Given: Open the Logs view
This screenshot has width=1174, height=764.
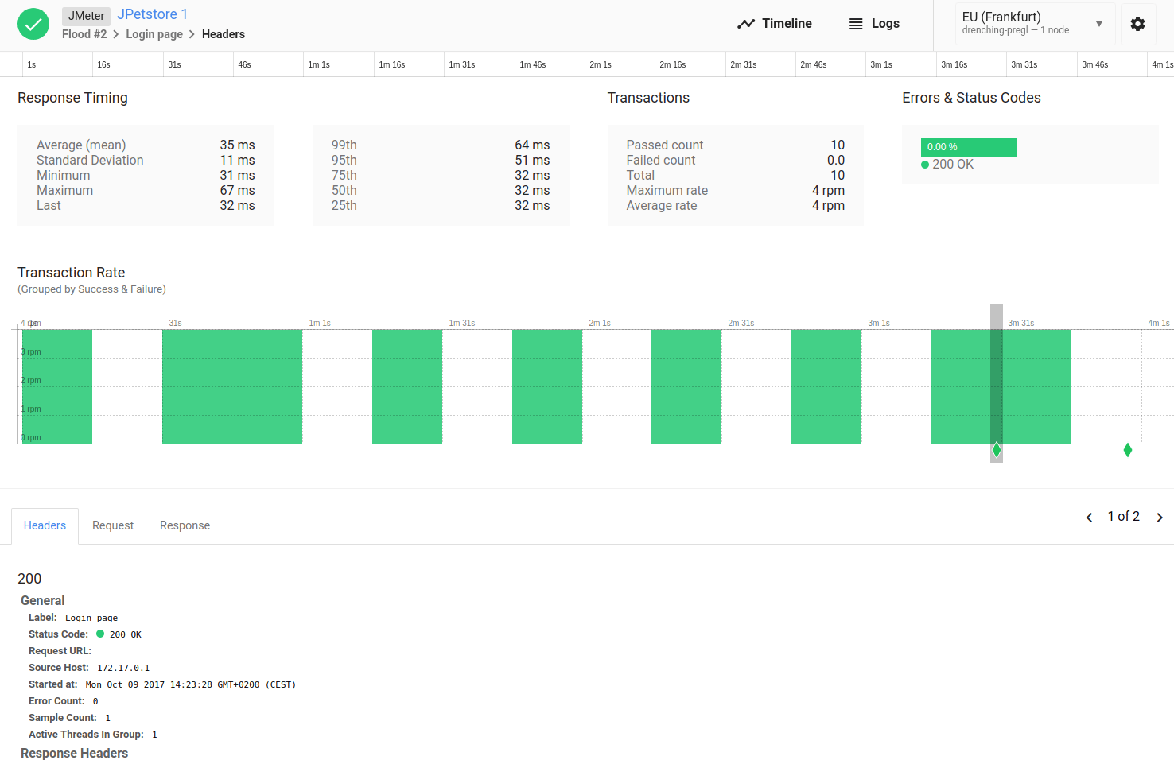Looking at the screenshot, I should [x=874, y=24].
